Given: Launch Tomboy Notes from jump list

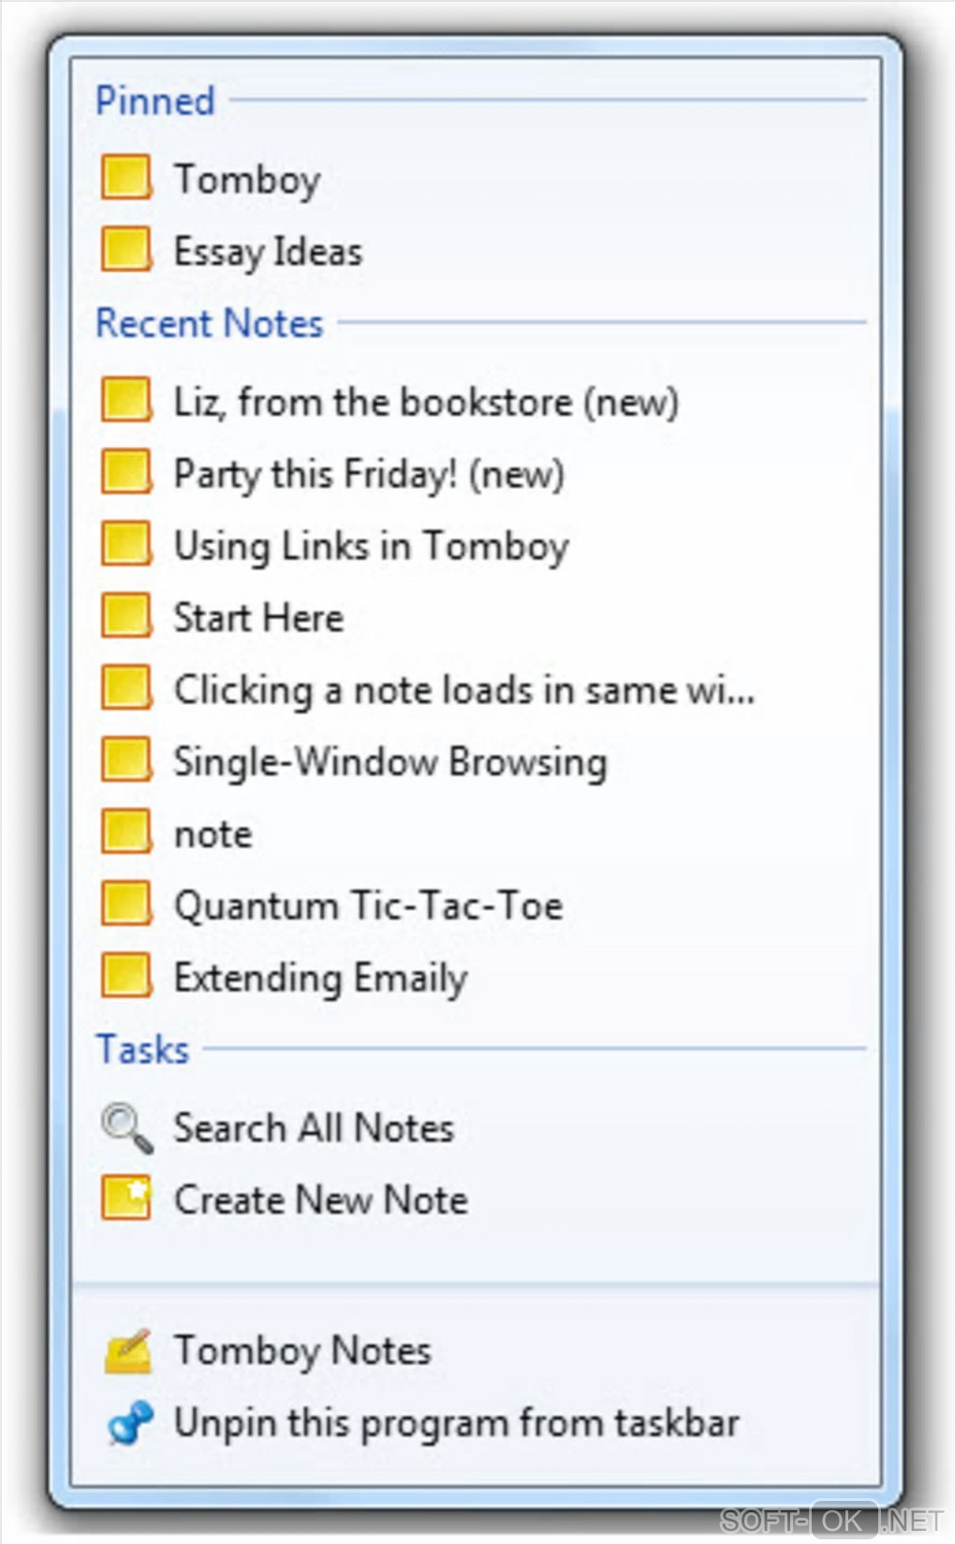Looking at the screenshot, I should tap(302, 1350).
